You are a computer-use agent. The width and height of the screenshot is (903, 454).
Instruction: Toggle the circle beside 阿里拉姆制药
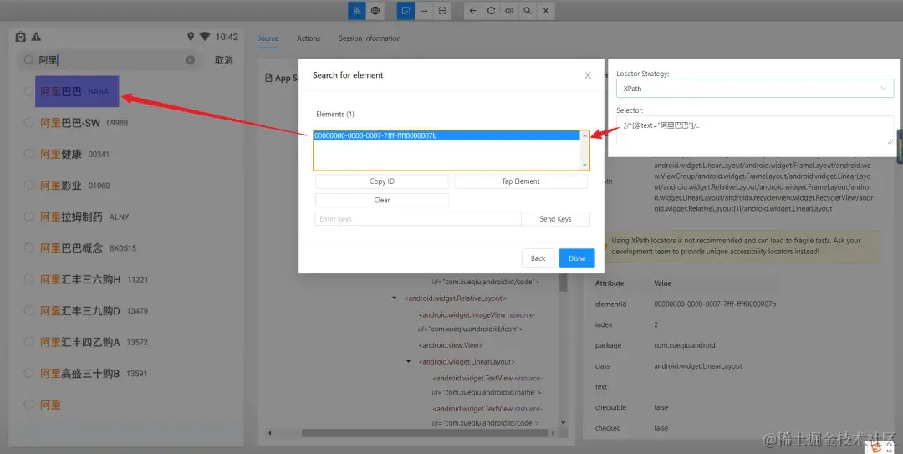pos(28,216)
